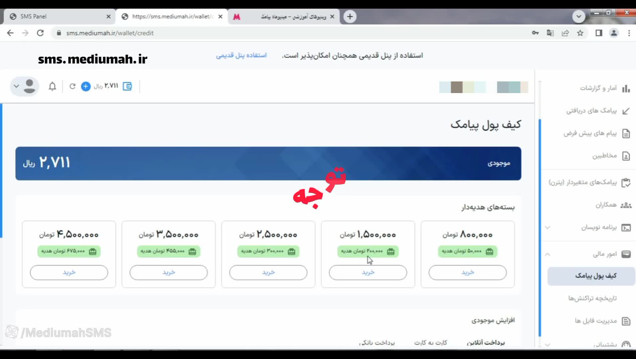Image resolution: width=636 pixels, height=359 pixels.
Task: Bookmark this page with star icon
Action: (x=580, y=33)
